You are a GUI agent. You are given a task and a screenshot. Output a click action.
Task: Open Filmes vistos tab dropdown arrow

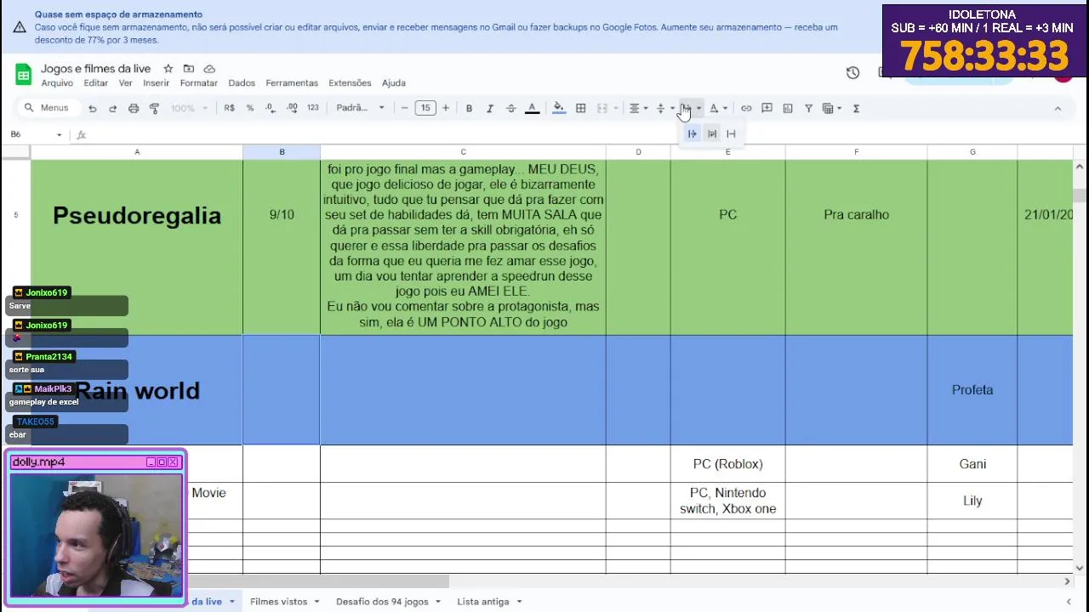tap(316, 602)
